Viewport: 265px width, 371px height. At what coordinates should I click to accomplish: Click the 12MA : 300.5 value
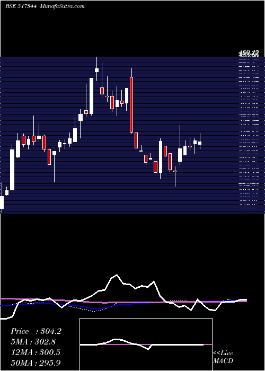[36, 352]
